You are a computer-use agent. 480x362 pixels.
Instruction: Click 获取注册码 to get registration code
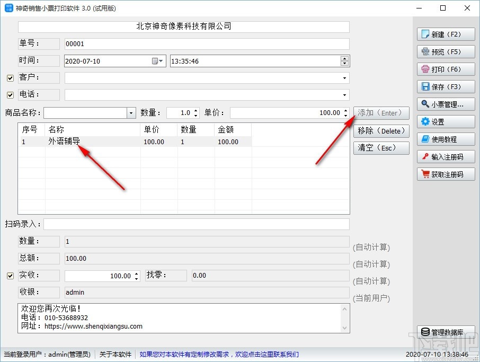446,174
